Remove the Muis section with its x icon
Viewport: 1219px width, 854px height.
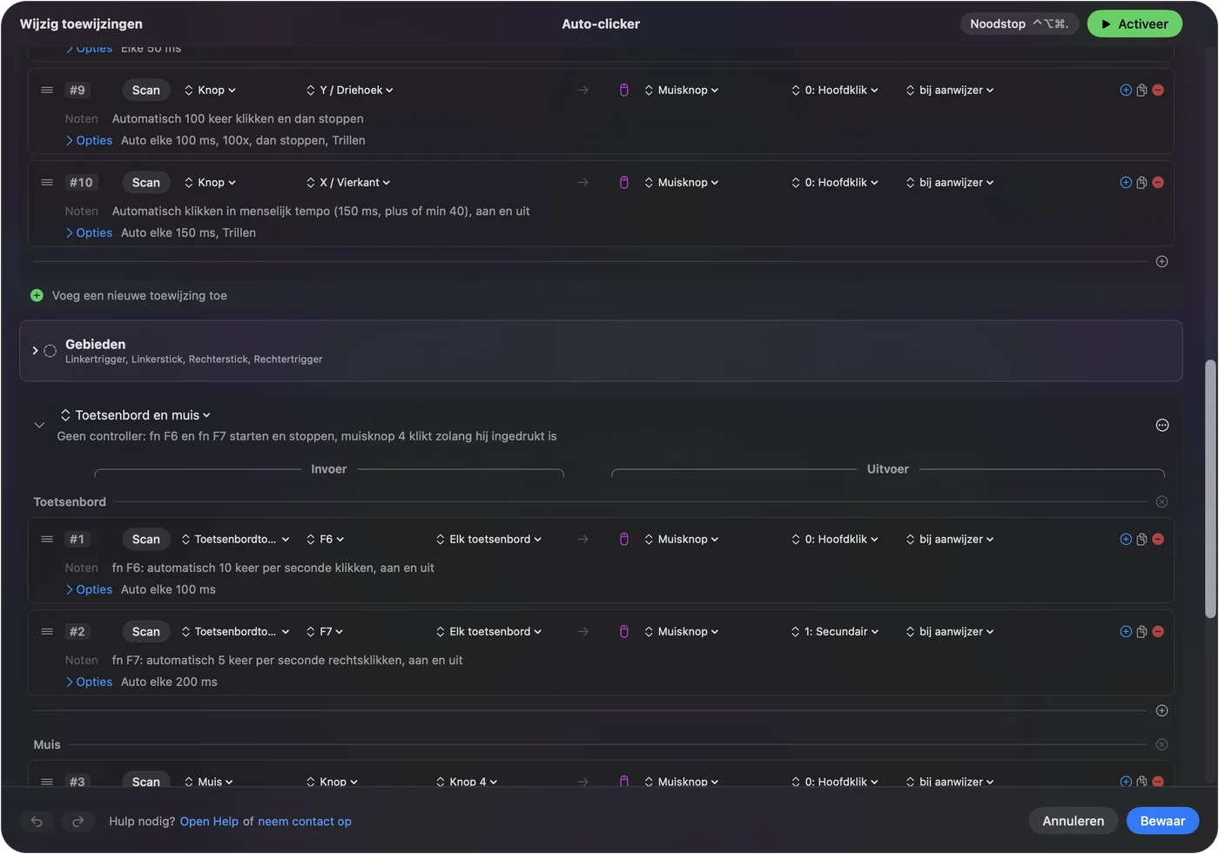coord(1162,745)
